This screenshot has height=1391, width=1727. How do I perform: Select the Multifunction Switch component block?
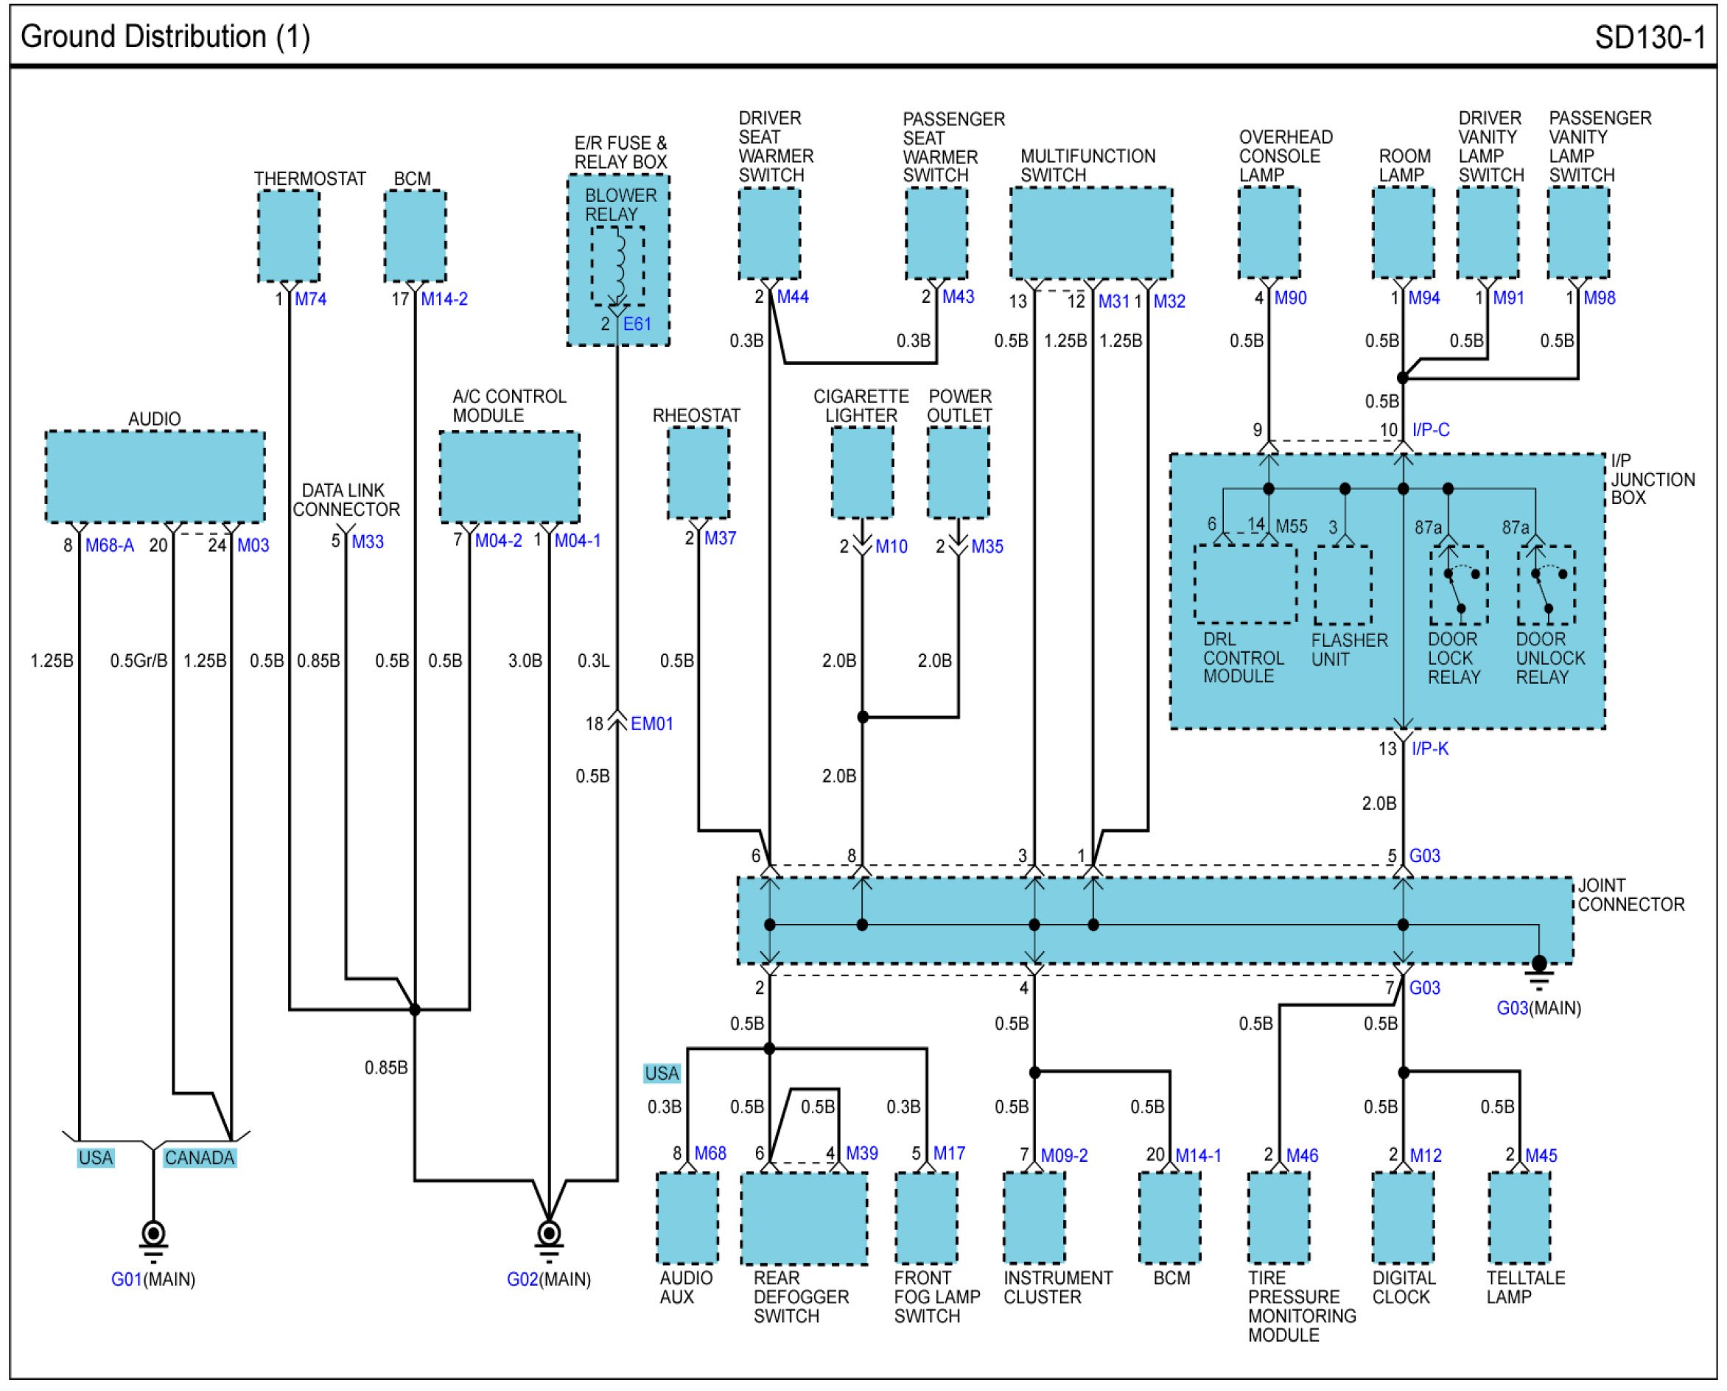1090,233
